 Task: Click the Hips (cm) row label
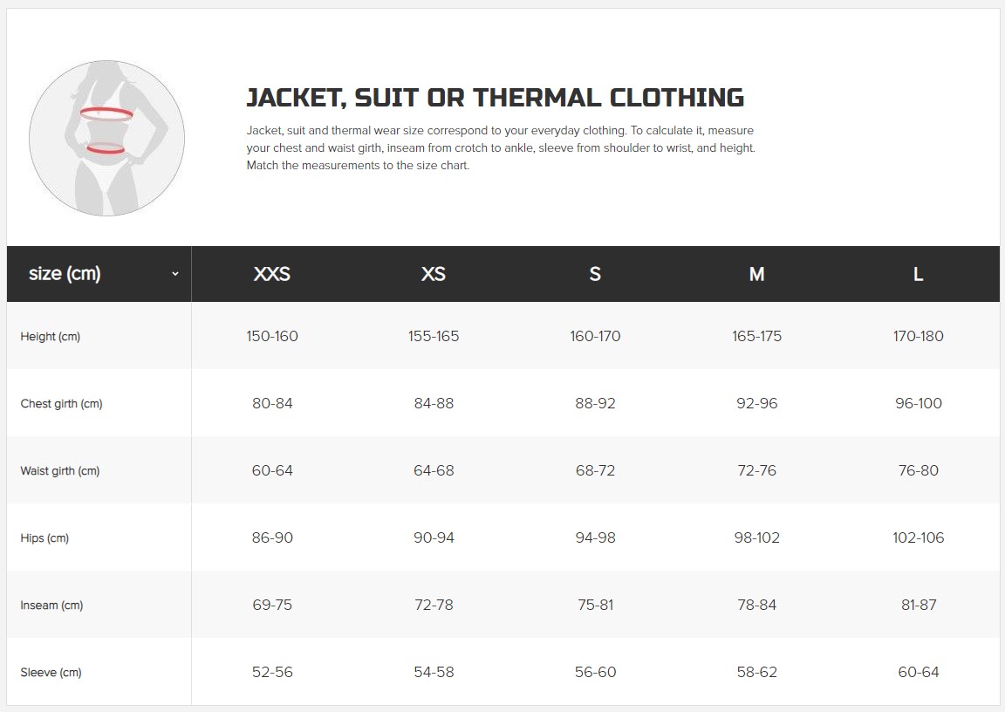tap(44, 538)
